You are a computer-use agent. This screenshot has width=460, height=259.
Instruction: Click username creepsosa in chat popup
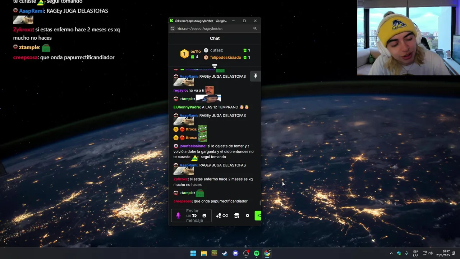(183, 201)
